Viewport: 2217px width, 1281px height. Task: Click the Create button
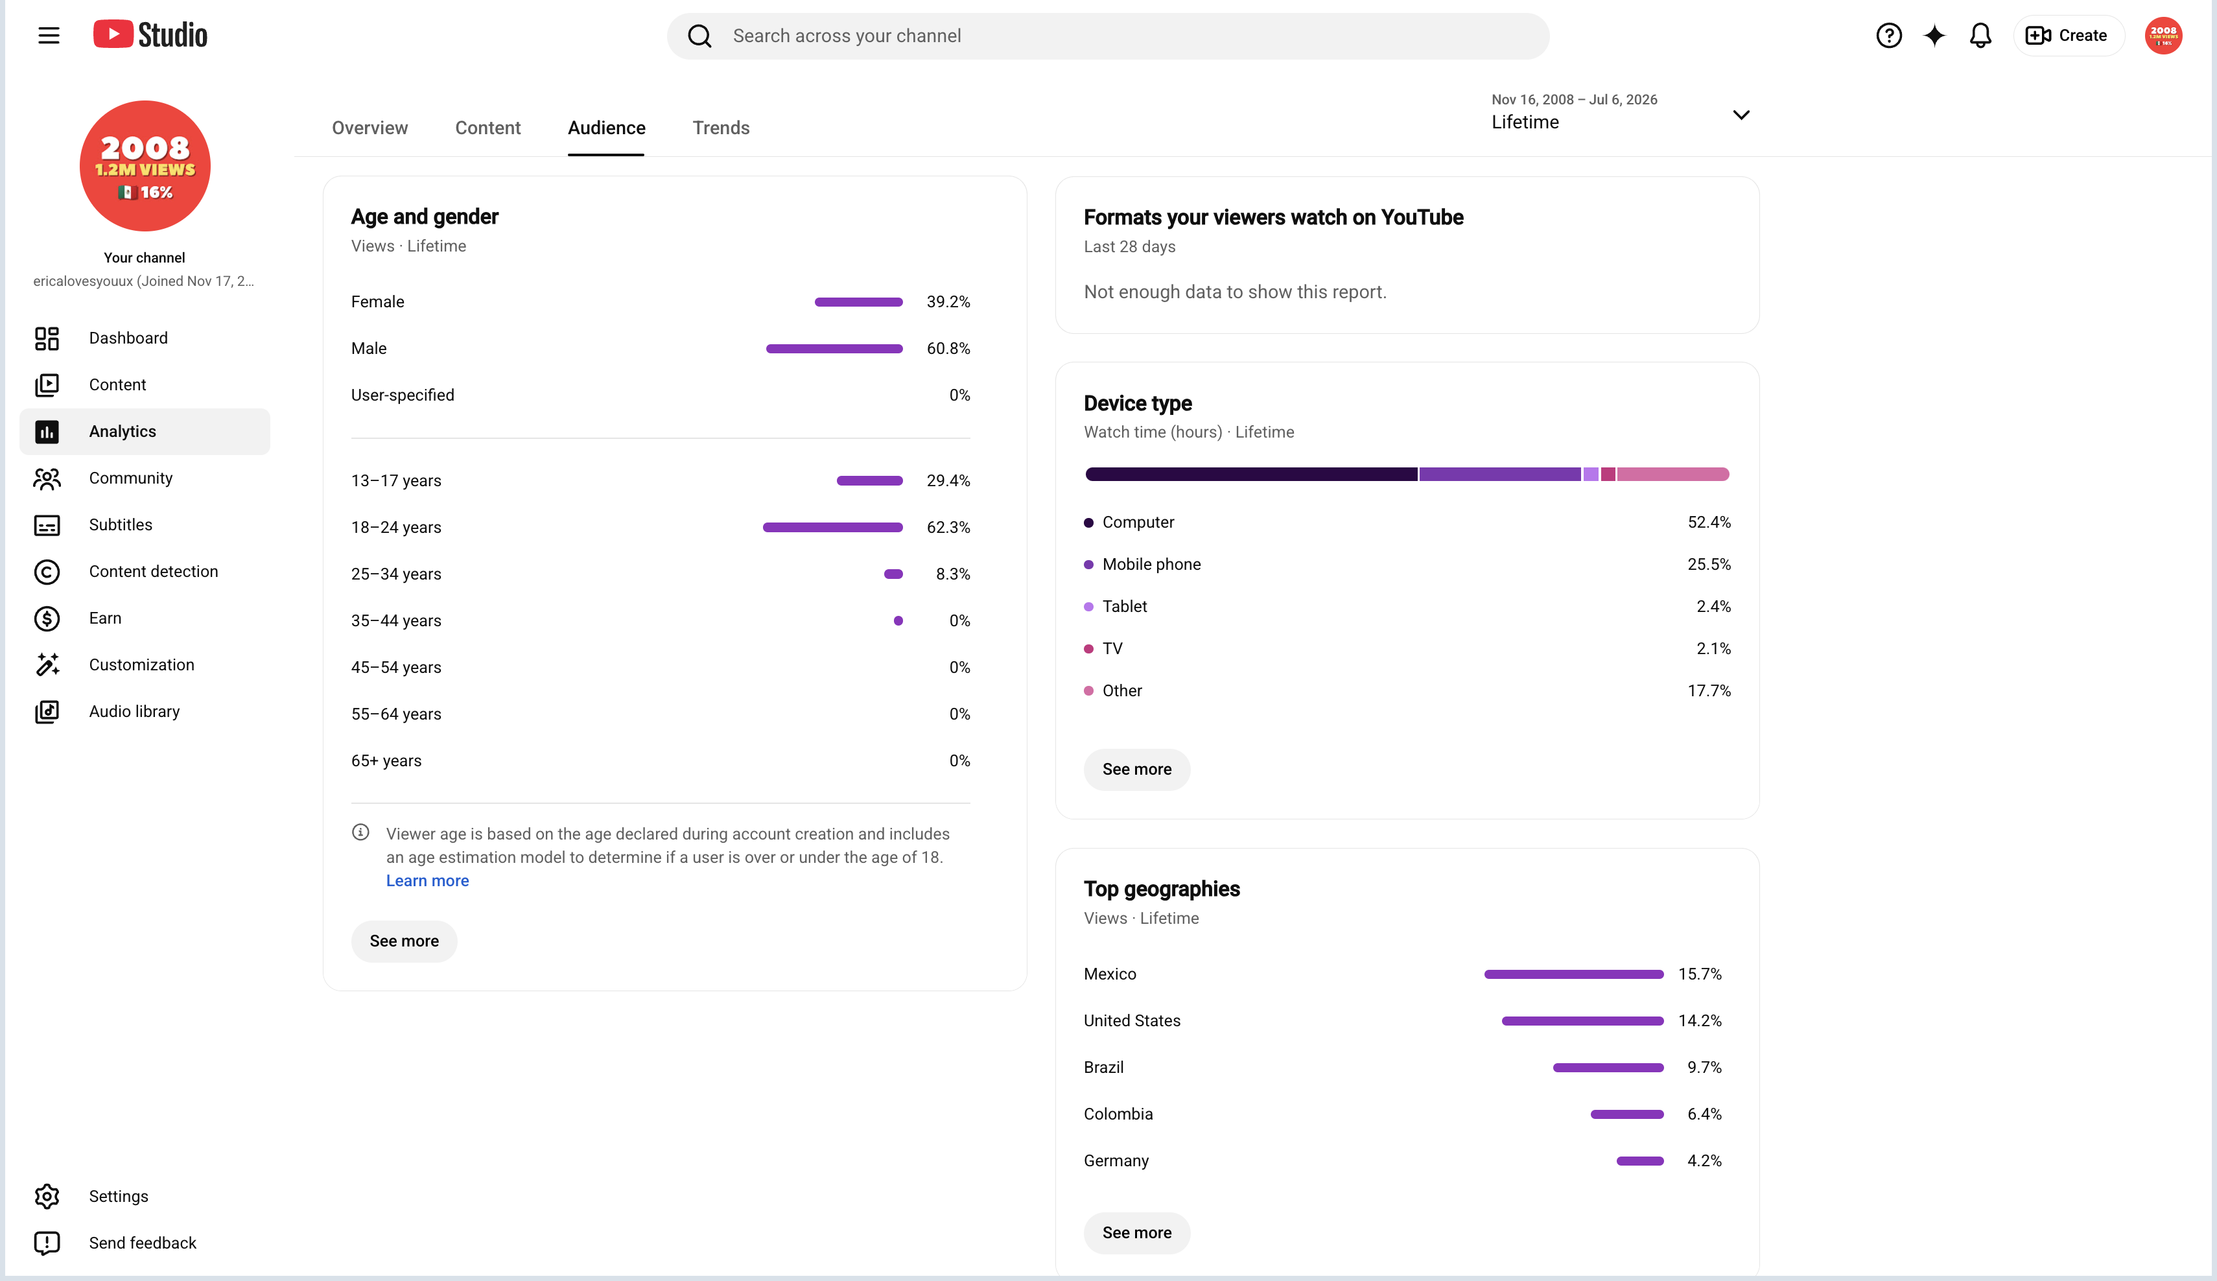click(x=2067, y=35)
